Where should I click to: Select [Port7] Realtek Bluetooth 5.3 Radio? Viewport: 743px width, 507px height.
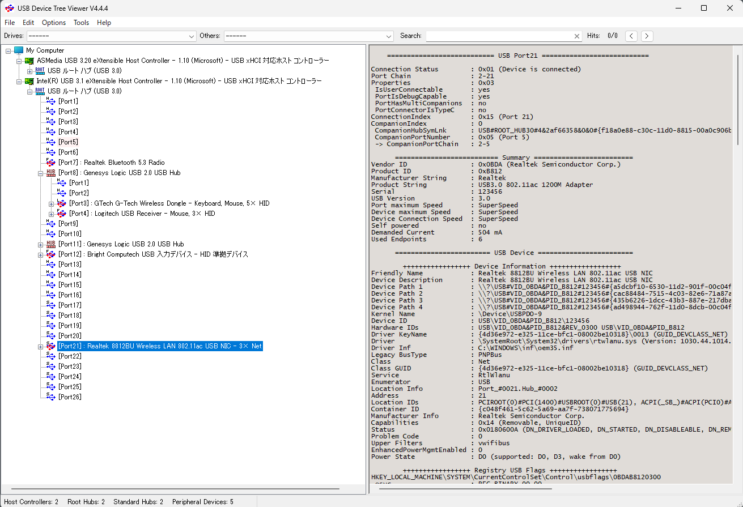[x=112, y=163]
